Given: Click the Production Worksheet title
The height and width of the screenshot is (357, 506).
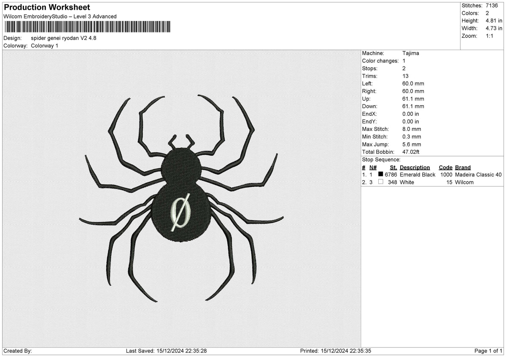Looking at the screenshot, I should [47, 8].
